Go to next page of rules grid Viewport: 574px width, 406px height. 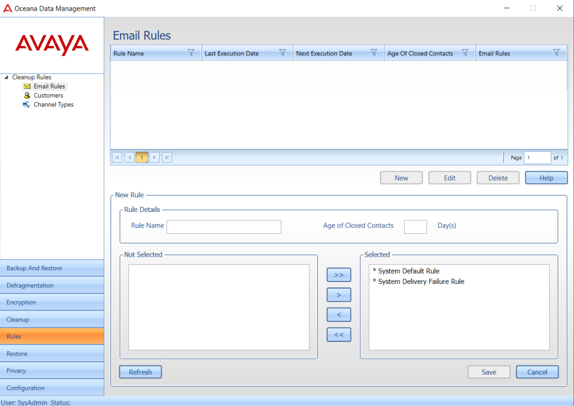pyautogui.click(x=155, y=158)
